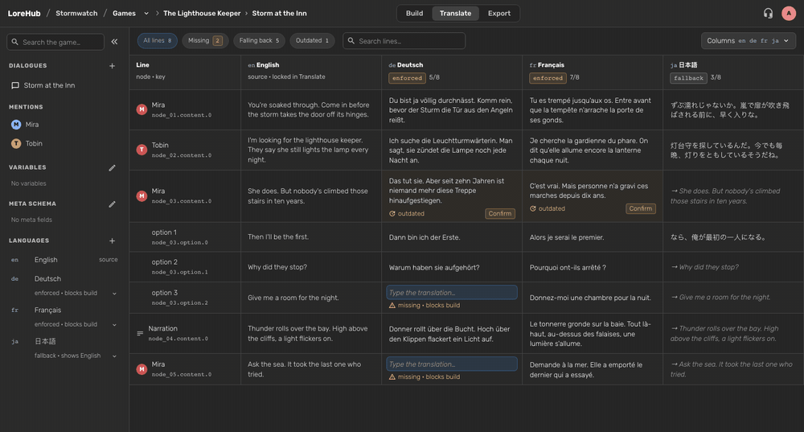This screenshot has width=804, height=432.
Task: Filter by Missing lines
Action: click(205, 40)
